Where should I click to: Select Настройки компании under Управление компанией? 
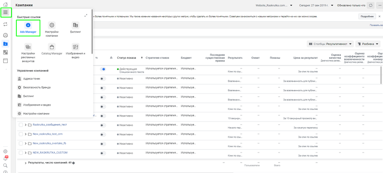coord(34,114)
